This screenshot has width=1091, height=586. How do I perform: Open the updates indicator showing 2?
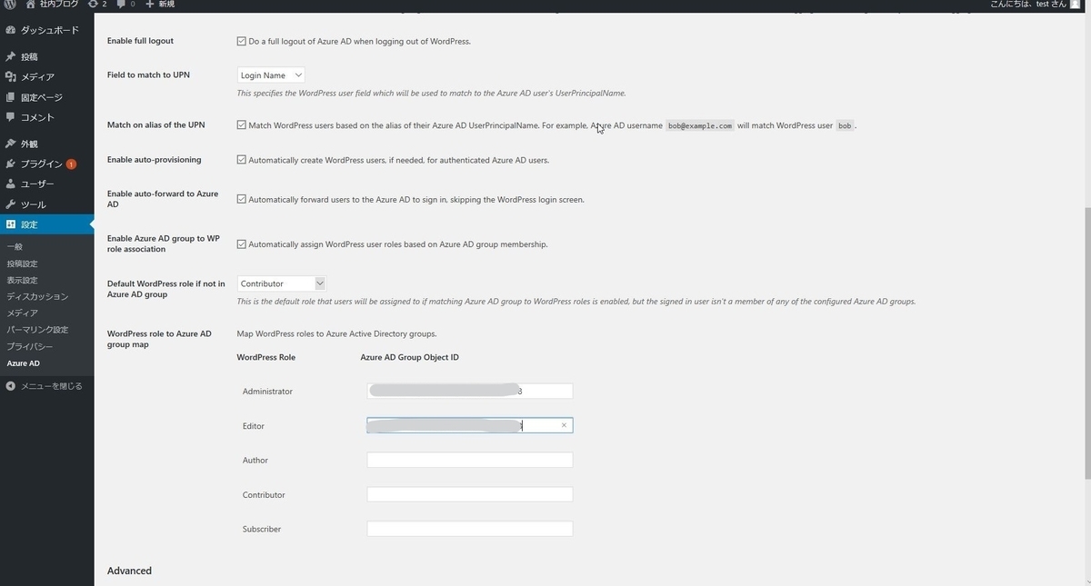point(98,5)
